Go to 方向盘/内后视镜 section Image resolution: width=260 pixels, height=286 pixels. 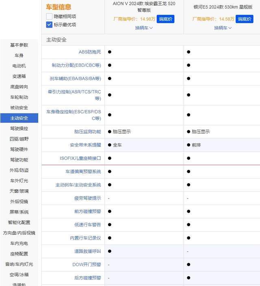pyautogui.click(x=19, y=233)
